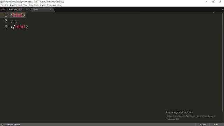224x126 pixels.
Task: Click line number 2 in the gutter
Action: pyautogui.click(x=6, y=21)
